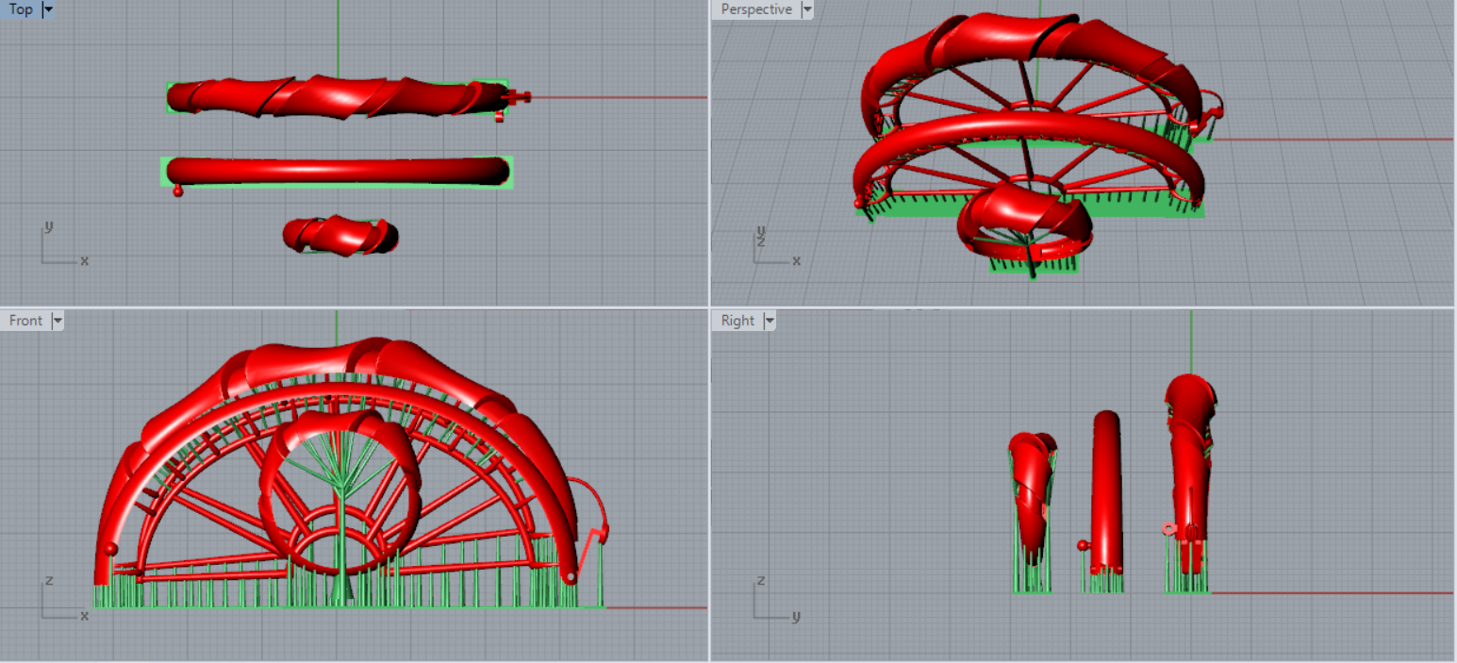Click the Right viewport title label

[x=737, y=321]
